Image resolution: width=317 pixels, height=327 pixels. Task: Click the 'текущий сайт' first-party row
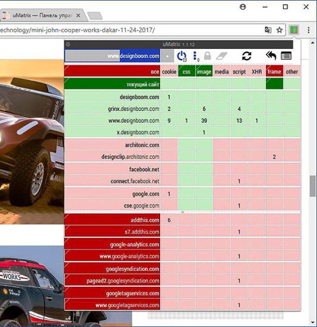pyautogui.click(x=112, y=84)
